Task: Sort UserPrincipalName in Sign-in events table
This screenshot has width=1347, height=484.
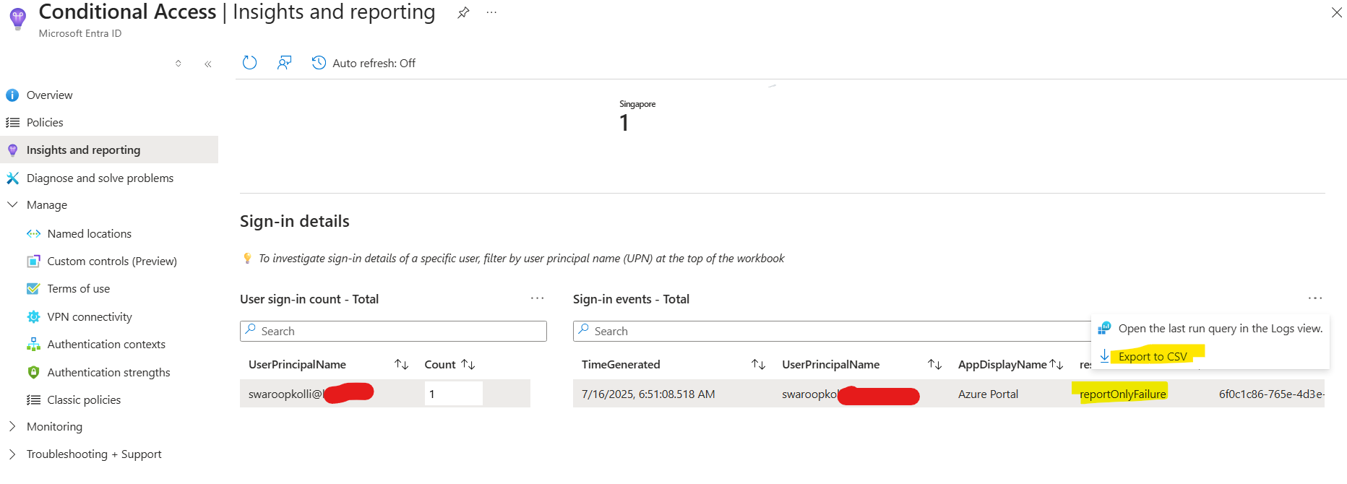Action: point(934,364)
